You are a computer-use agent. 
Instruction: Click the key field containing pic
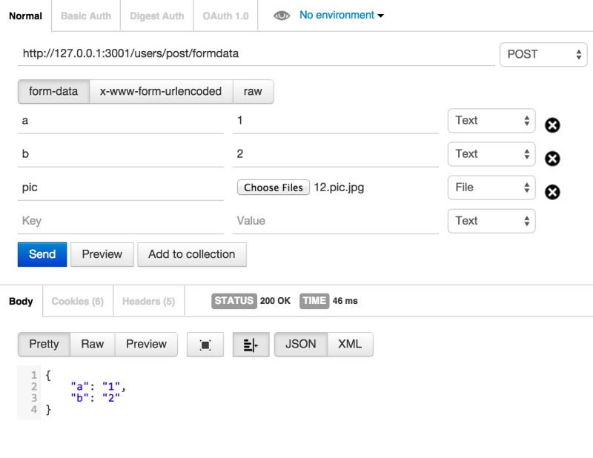(x=121, y=187)
